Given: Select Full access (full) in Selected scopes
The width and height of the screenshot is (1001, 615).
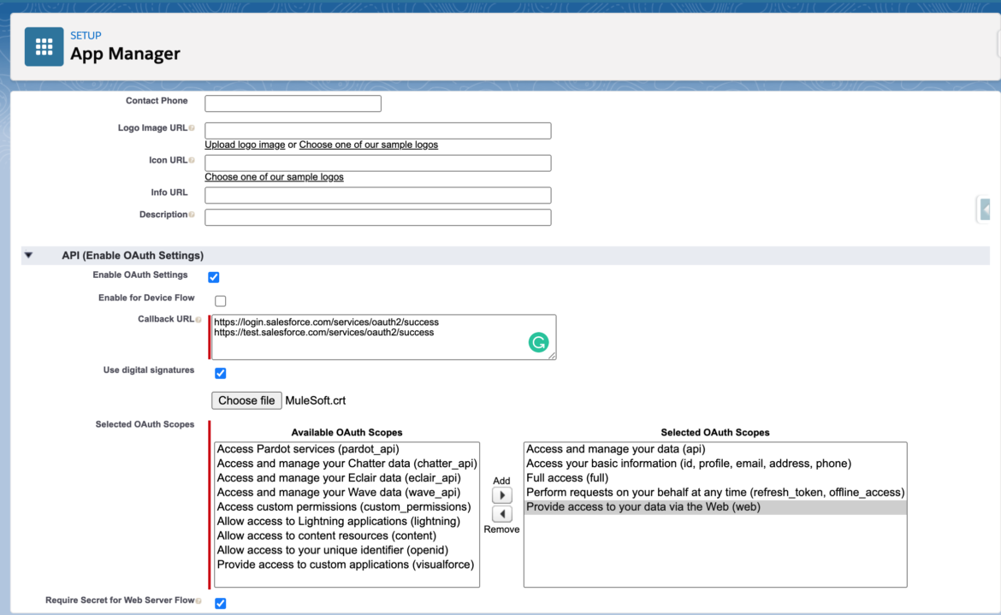Looking at the screenshot, I should tap(566, 478).
